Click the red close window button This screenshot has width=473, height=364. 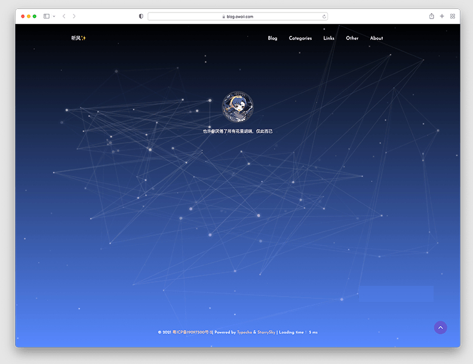23,16
